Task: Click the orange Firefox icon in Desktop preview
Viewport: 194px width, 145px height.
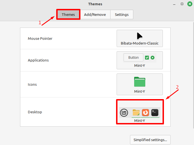Action: [145, 112]
